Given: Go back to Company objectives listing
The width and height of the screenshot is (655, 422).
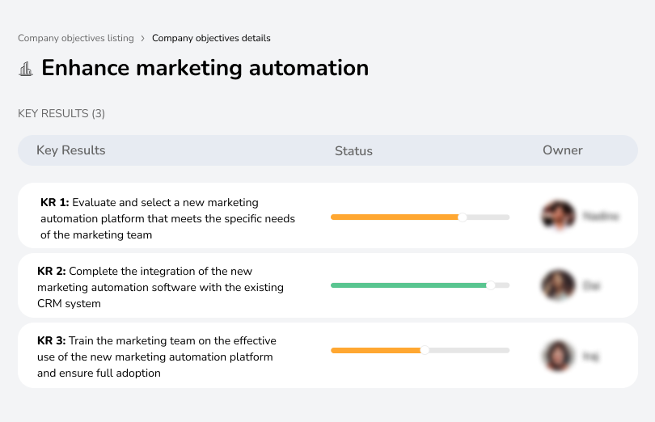Looking at the screenshot, I should click(76, 38).
